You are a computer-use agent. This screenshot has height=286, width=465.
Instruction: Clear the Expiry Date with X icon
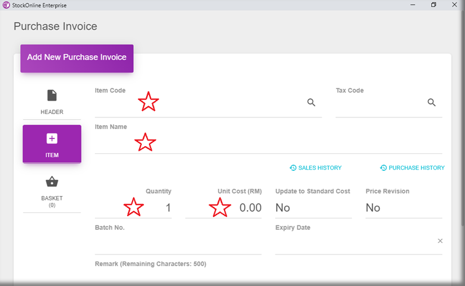coord(440,241)
